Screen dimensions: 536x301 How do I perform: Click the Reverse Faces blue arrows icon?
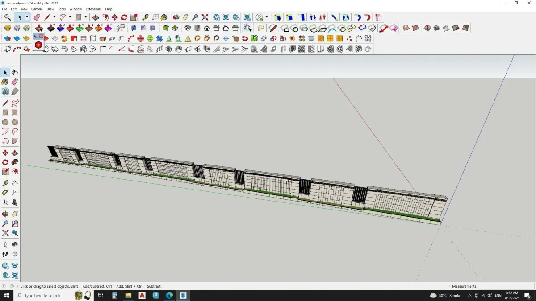[313, 17]
